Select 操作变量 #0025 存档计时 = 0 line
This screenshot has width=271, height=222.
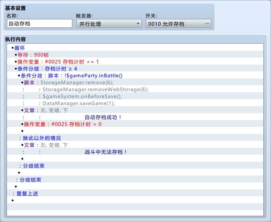tap(135, 124)
